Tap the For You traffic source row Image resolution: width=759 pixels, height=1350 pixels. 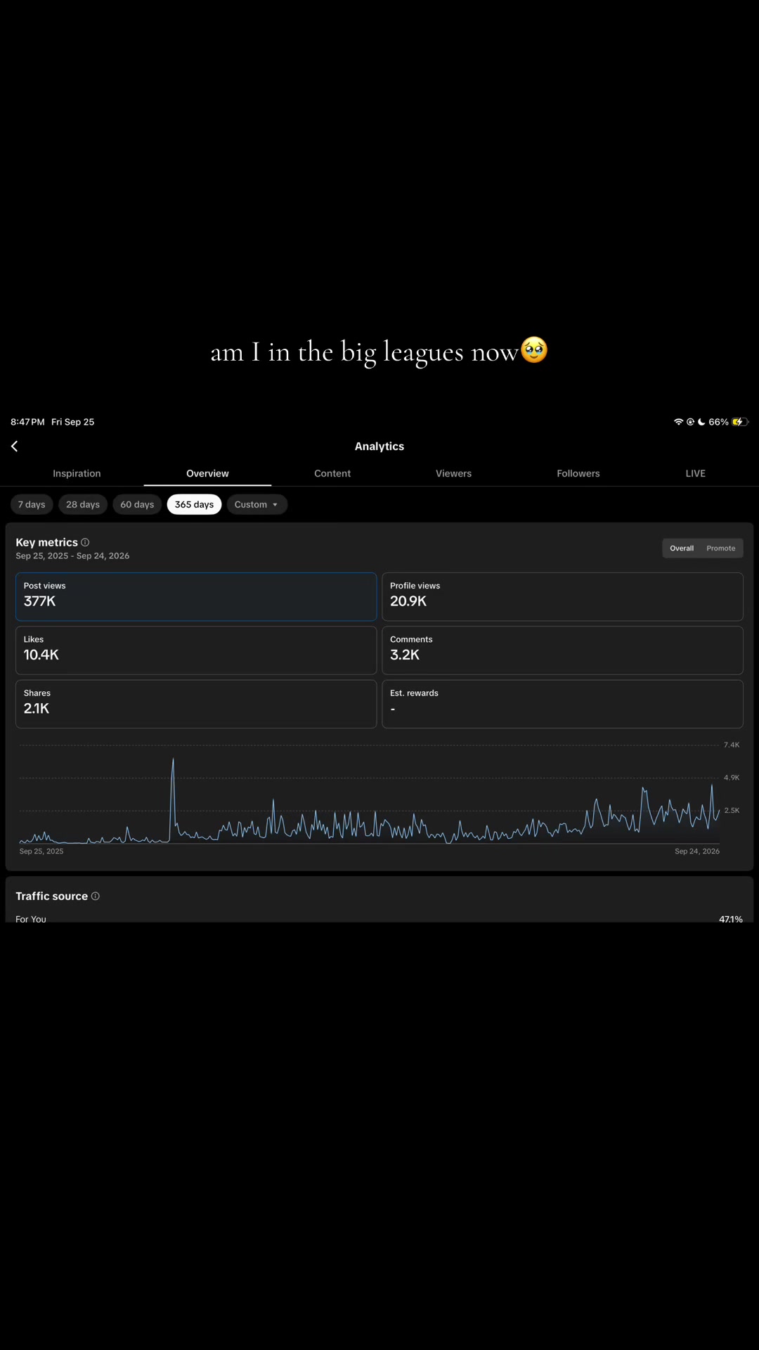point(379,919)
